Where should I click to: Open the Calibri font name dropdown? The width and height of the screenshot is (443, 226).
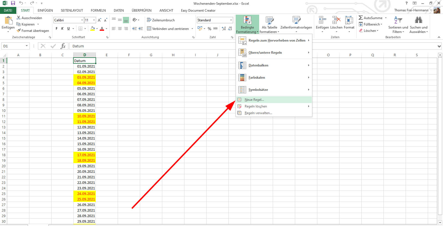click(82, 20)
